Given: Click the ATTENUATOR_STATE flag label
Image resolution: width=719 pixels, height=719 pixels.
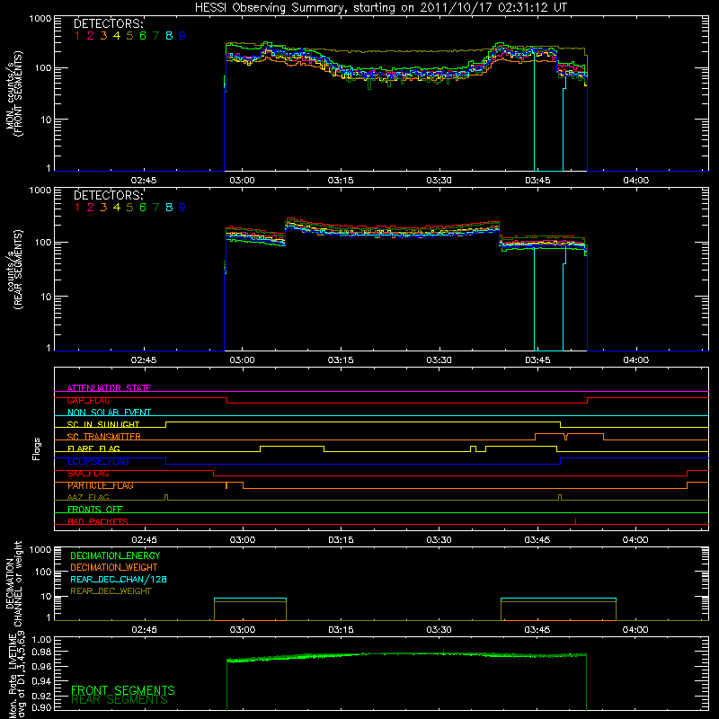Looking at the screenshot, I should pos(109,388).
